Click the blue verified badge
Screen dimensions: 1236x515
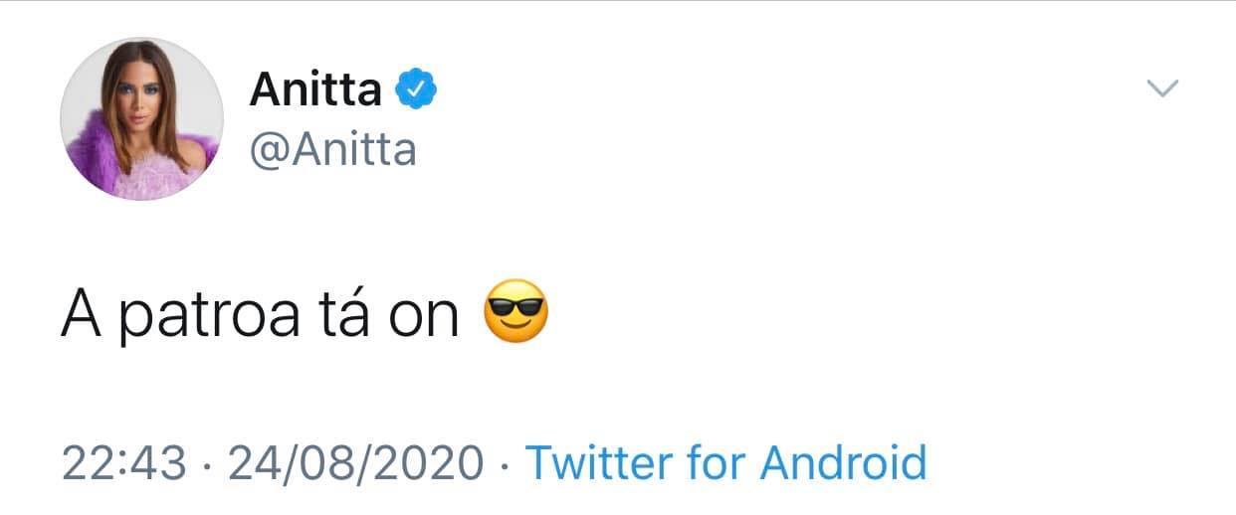pyautogui.click(x=417, y=90)
